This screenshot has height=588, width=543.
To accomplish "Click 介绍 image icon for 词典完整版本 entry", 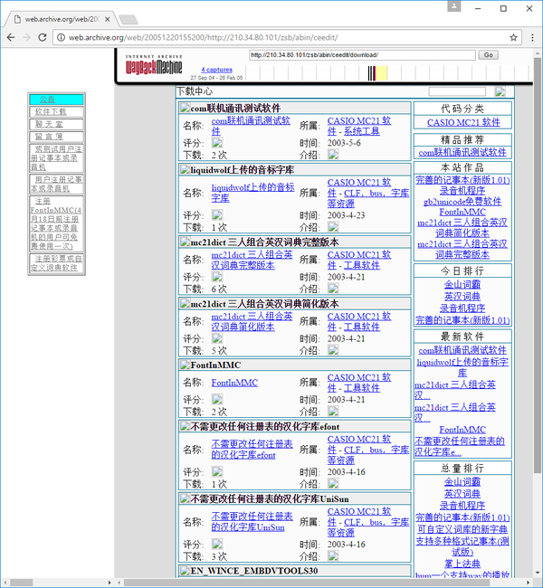I will pos(333,288).
